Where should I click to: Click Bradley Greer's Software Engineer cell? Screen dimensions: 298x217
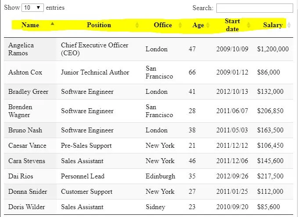point(87,92)
